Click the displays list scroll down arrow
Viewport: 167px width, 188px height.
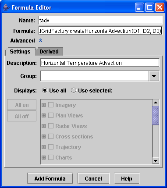pyautogui.click(x=156, y=161)
